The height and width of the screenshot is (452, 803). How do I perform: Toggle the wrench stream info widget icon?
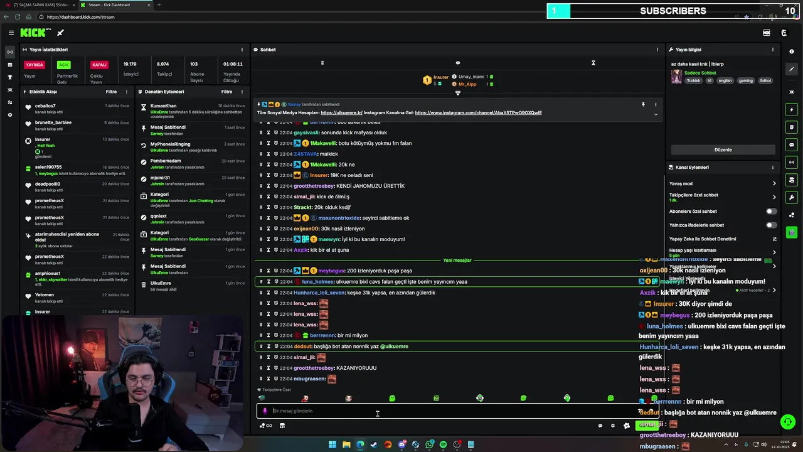click(792, 198)
